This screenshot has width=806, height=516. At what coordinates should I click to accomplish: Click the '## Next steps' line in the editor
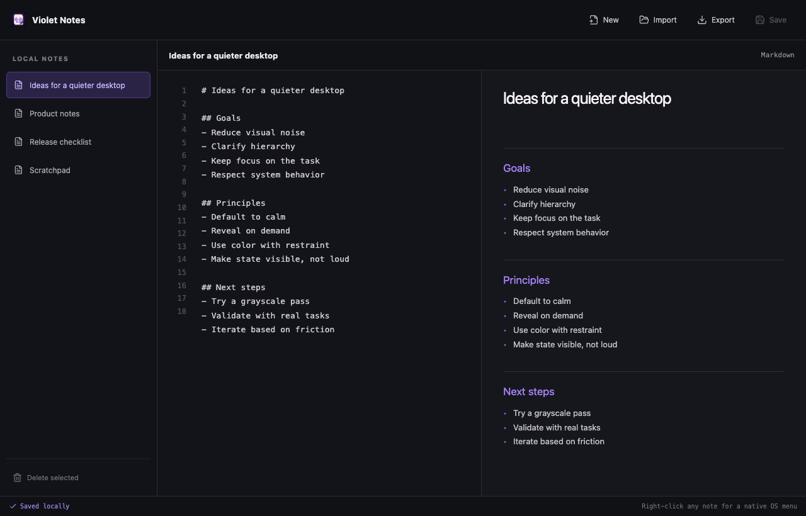point(233,287)
